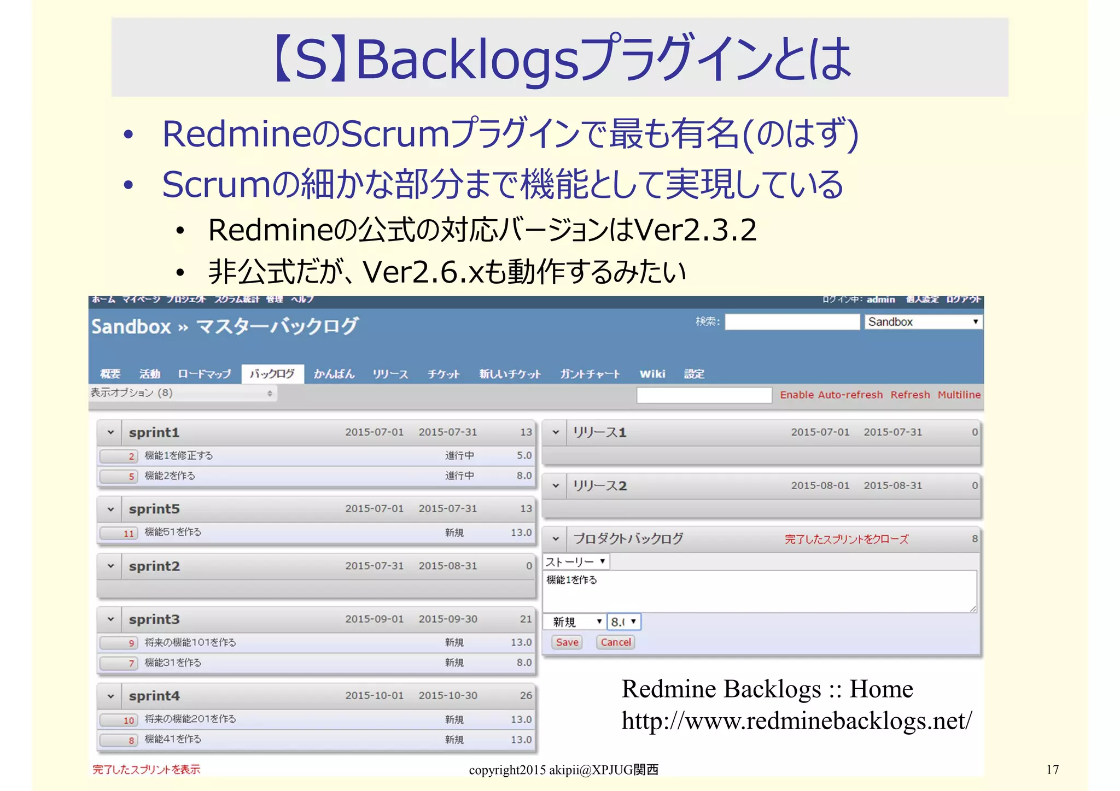Open story ID 7 badge
Viewport: 1120px width, 791px height.
pyautogui.click(x=119, y=663)
